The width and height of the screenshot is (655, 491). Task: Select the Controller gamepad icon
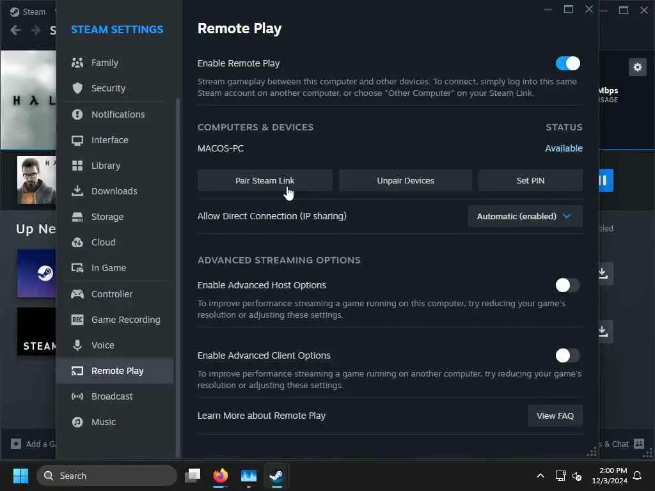77,294
